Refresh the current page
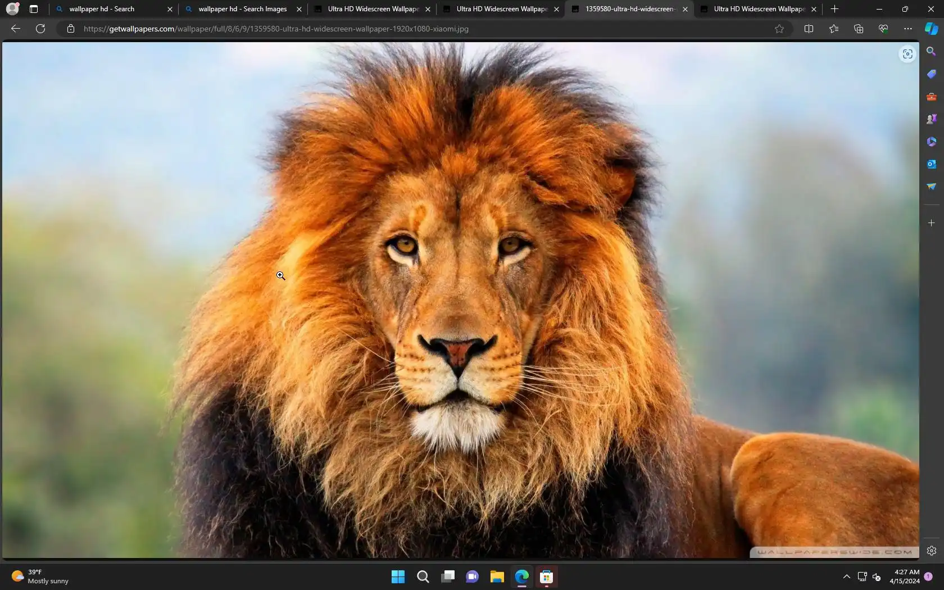944x590 pixels. (x=40, y=29)
